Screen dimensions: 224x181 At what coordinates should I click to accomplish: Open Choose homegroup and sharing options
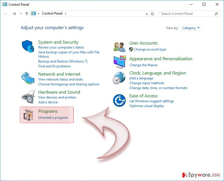tap(69, 84)
